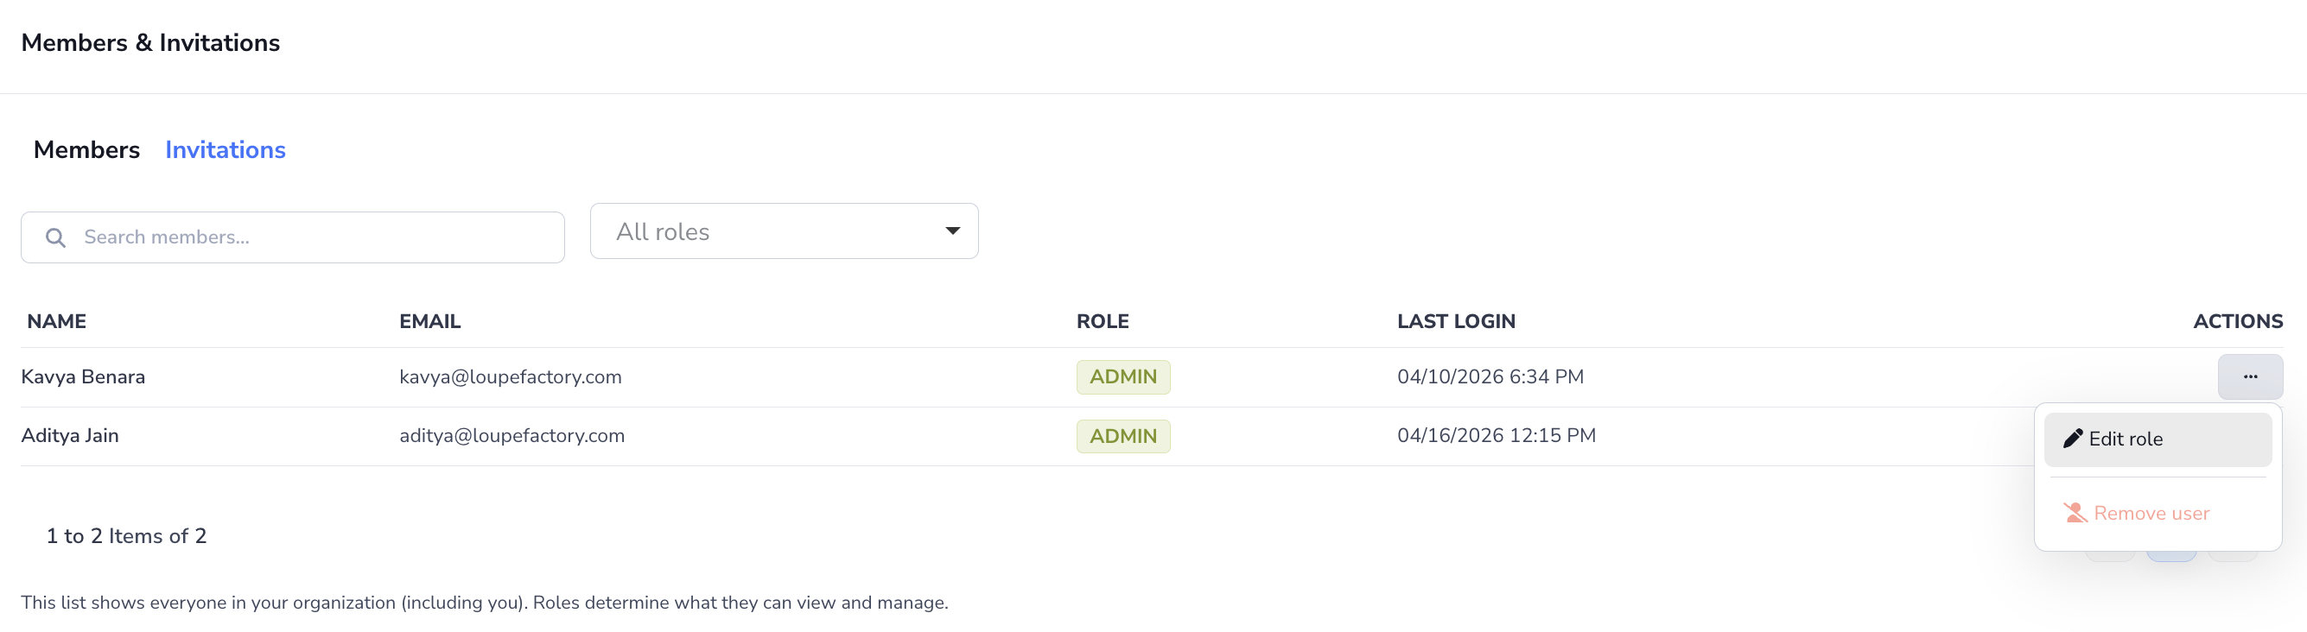Sort by the EMAIL column header
This screenshot has width=2307, height=632.
pos(430,321)
